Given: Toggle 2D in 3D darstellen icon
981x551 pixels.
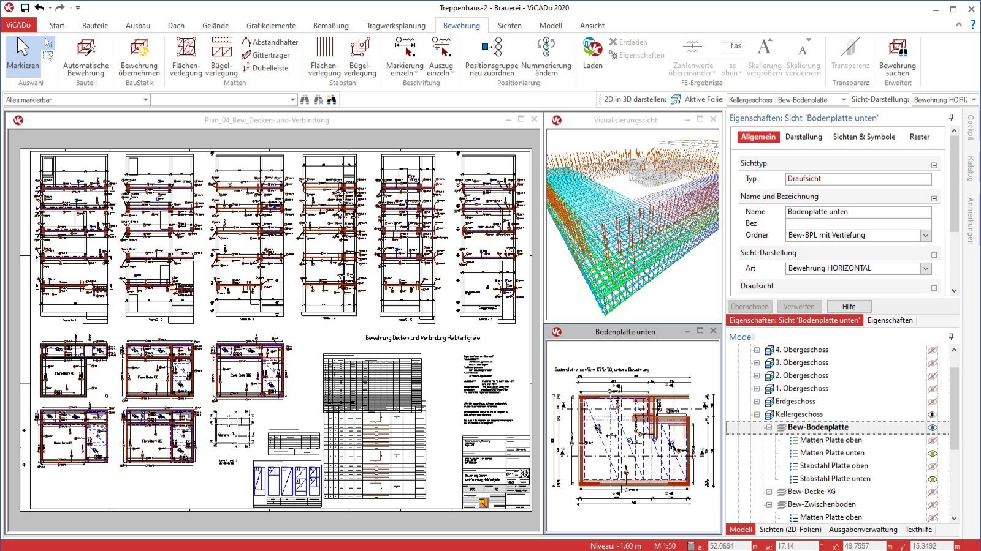Looking at the screenshot, I should click(x=675, y=100).
